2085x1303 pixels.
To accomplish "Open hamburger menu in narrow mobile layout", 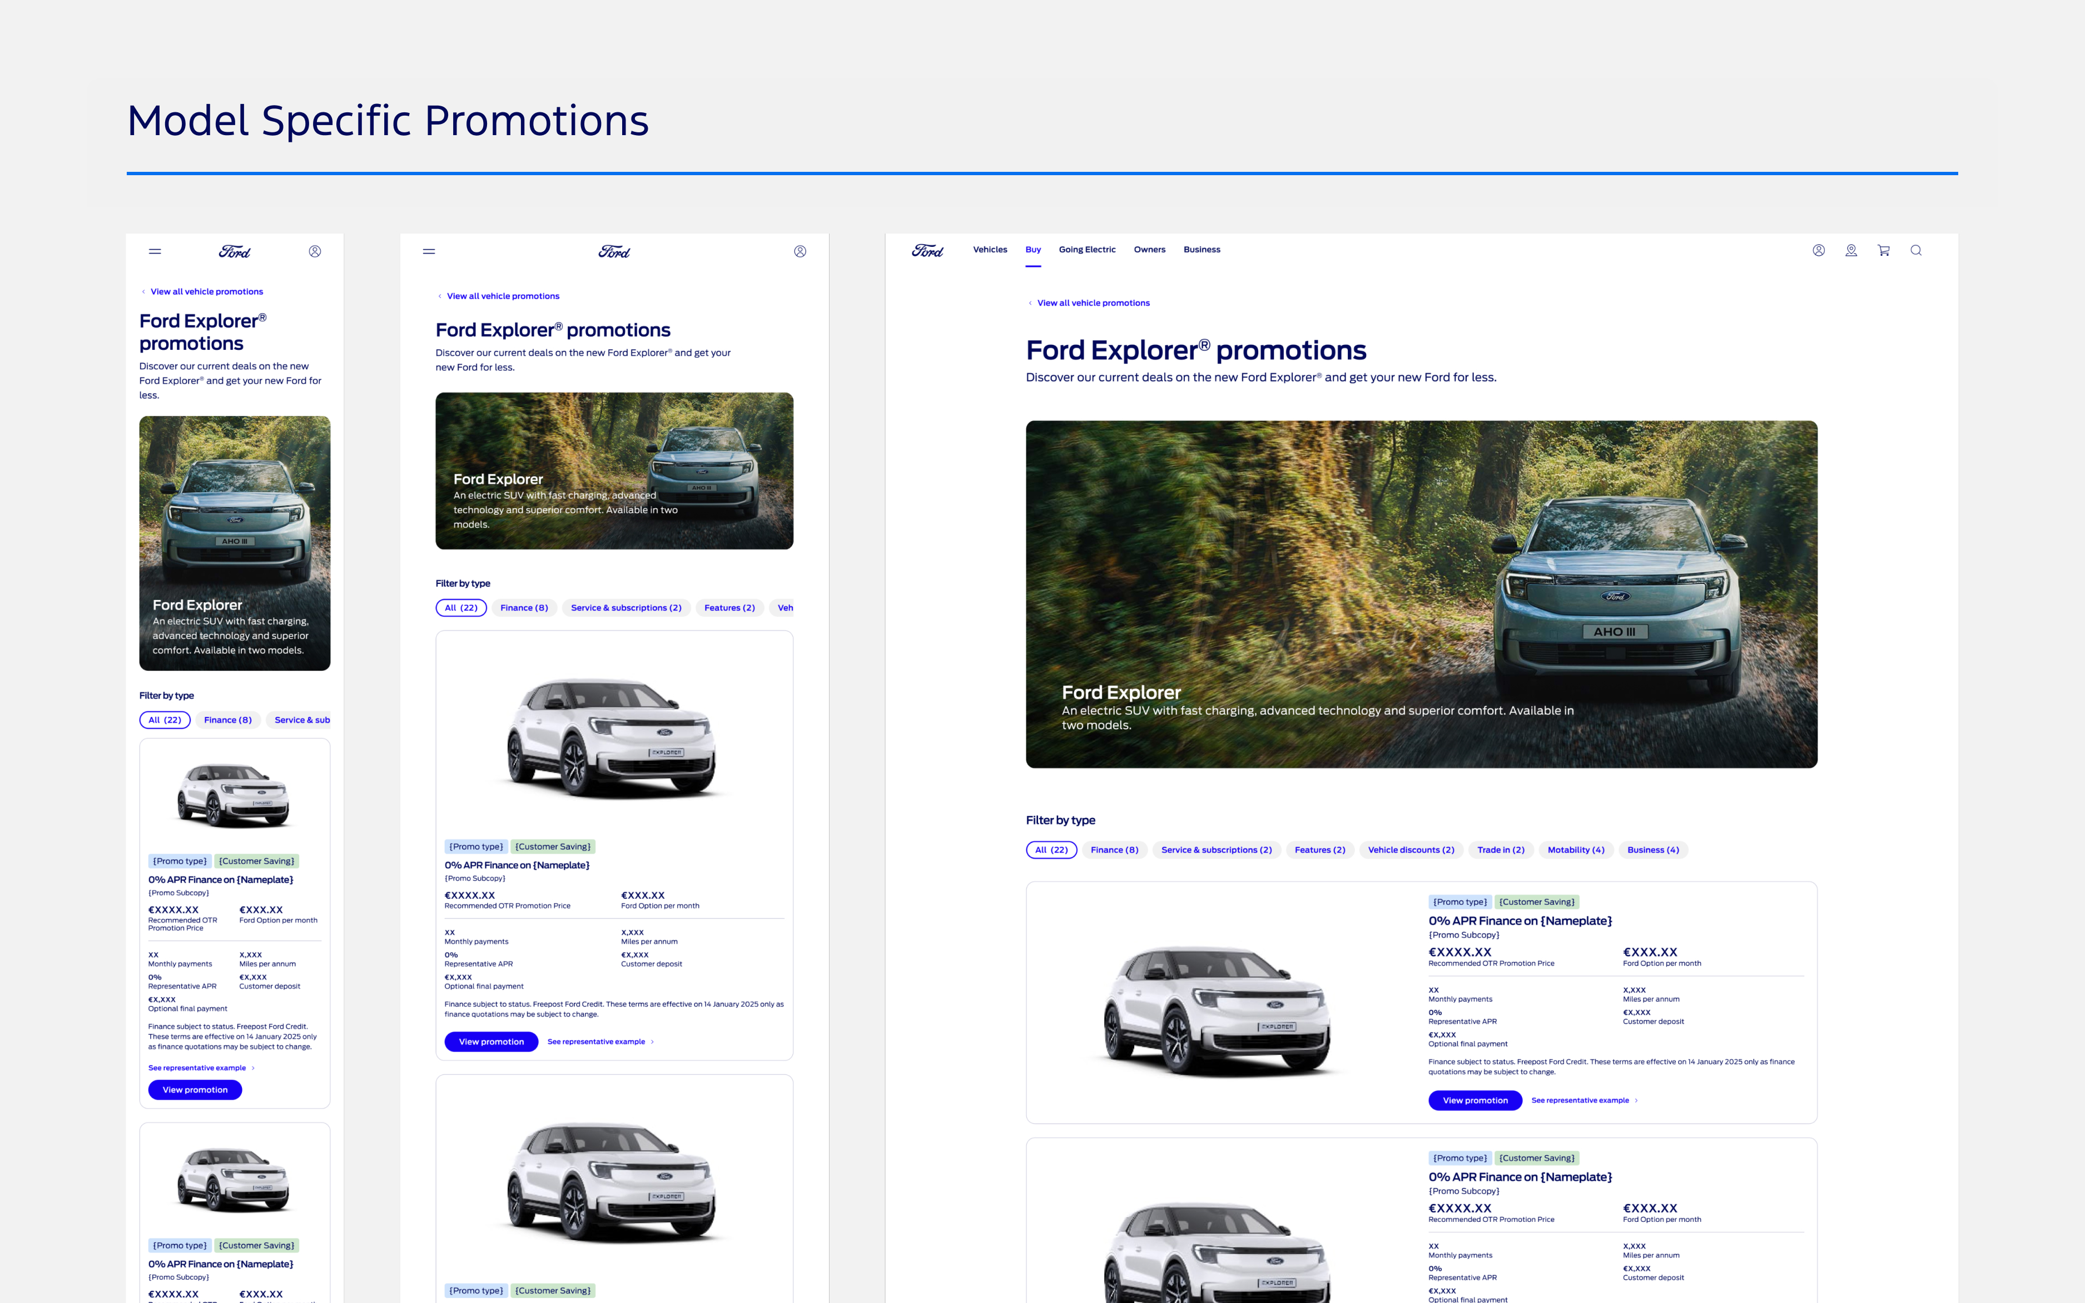I will (155, 251).
